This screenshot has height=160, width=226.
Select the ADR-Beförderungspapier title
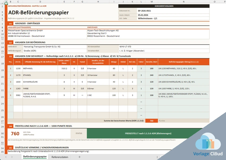pos(39,13)
